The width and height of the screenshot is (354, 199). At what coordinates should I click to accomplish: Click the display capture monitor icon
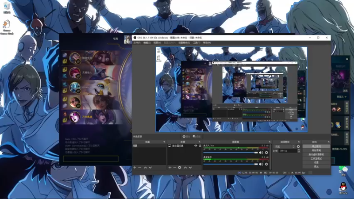coord(169,146)
